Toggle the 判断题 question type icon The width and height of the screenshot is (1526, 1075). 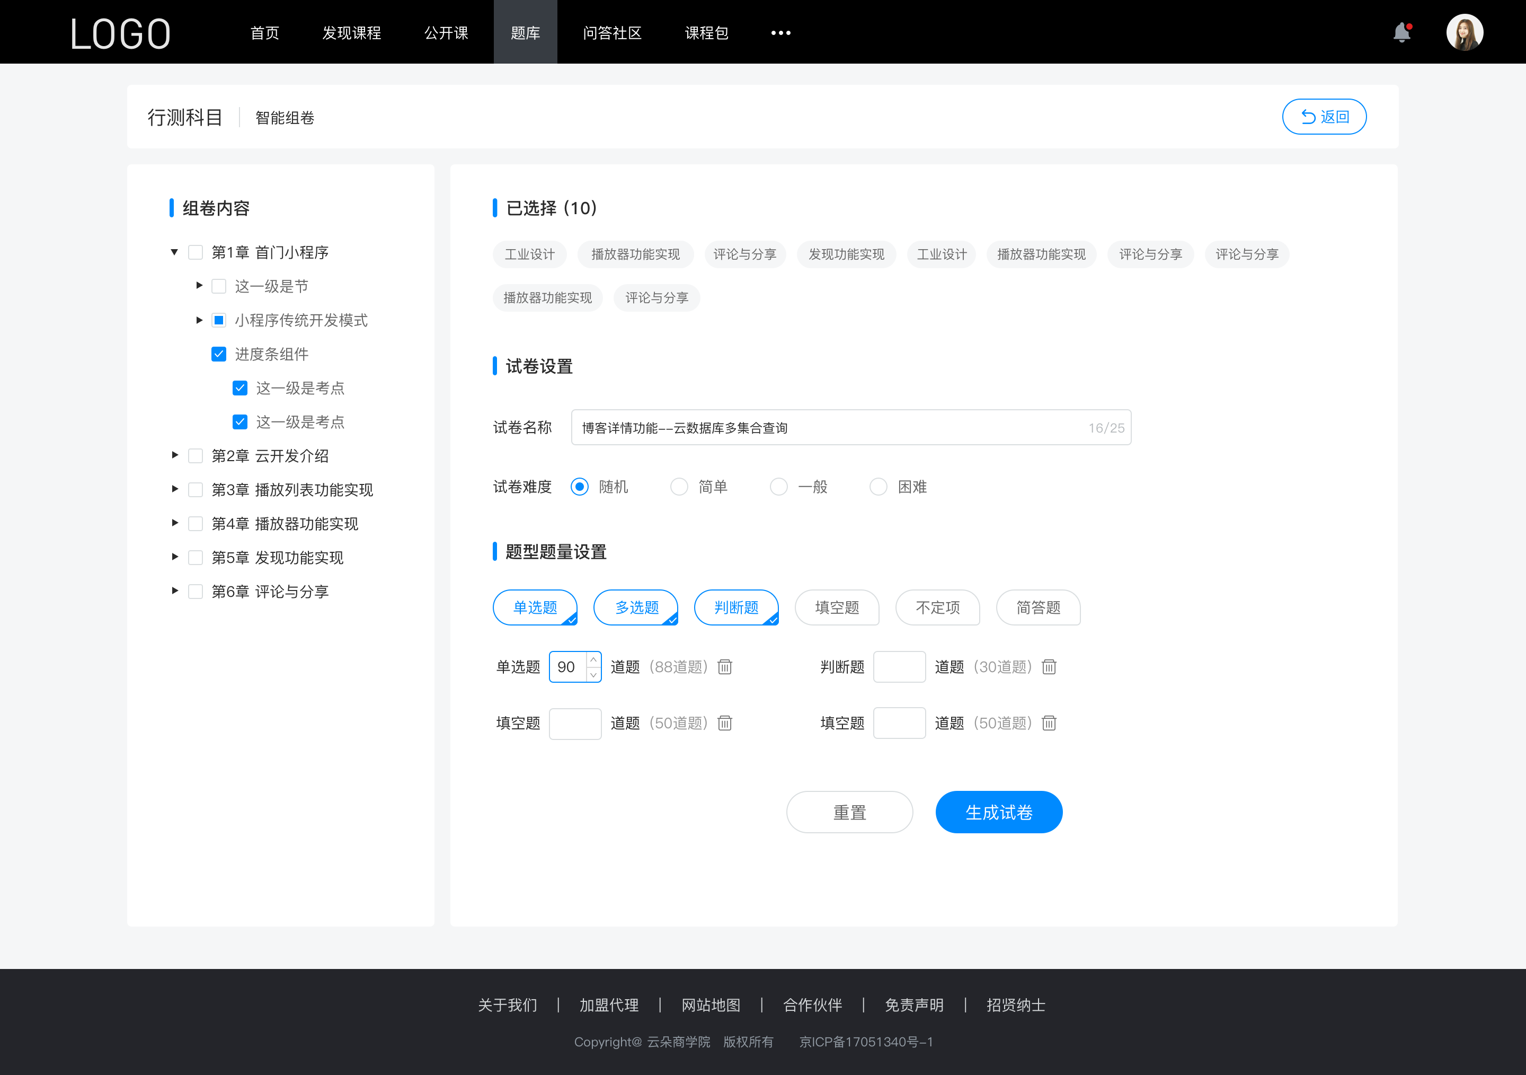coord(737,607)
